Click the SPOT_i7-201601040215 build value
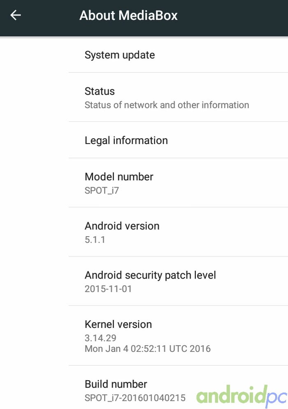This screenshot has height=409, width=288. coord(135,398)
